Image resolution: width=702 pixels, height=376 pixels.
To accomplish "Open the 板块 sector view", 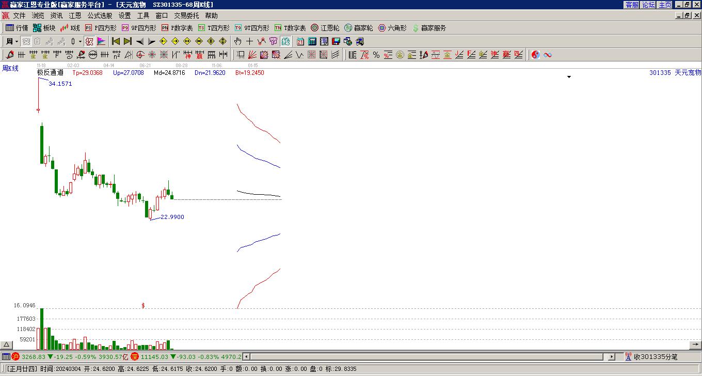I will [44, 28].
